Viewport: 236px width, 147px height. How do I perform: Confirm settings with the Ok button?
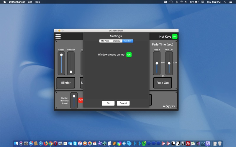[108, 103]
